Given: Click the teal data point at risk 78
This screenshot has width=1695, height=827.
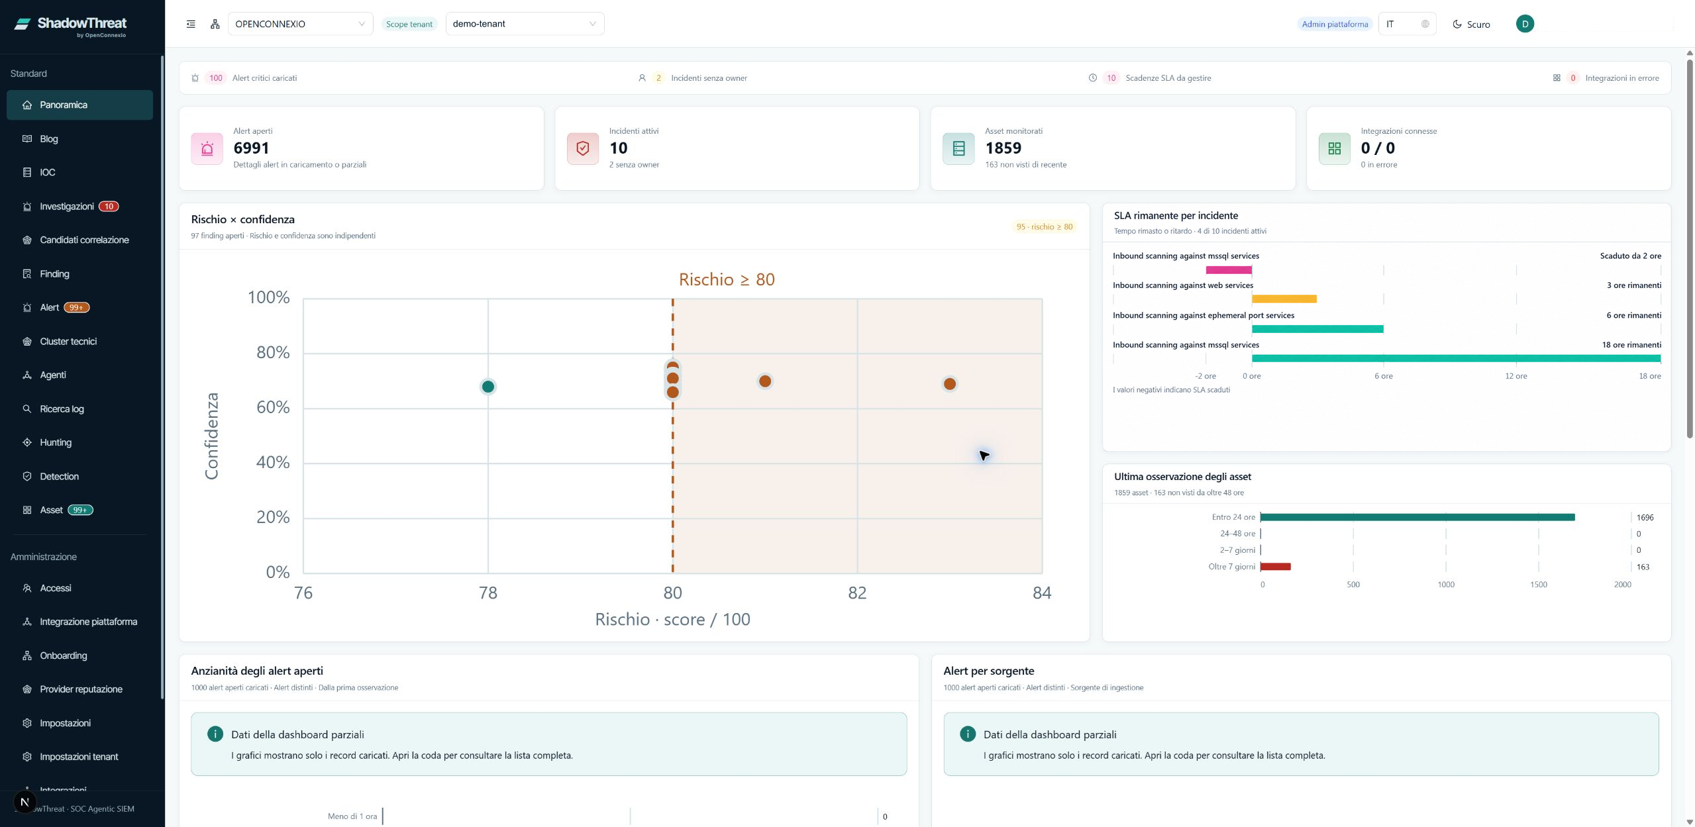Looking at the screenshot, I should (488, 387).
